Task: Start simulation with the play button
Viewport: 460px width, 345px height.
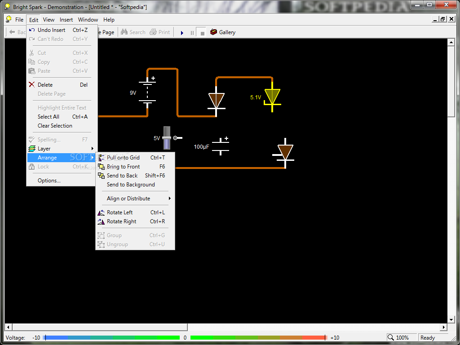Action: [x=182, y=32]
